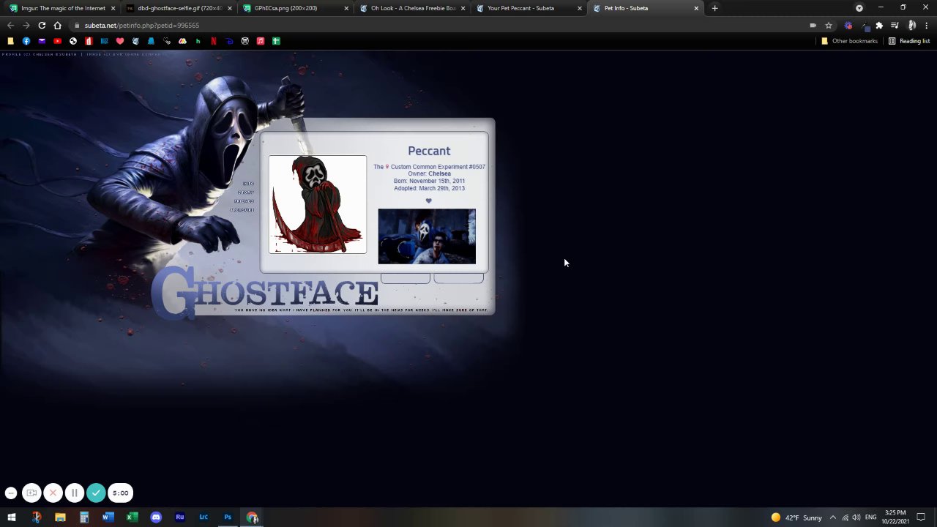Click the address bar URL field
Viewport: 937px width, 527px height.
[x=439, y=25]
